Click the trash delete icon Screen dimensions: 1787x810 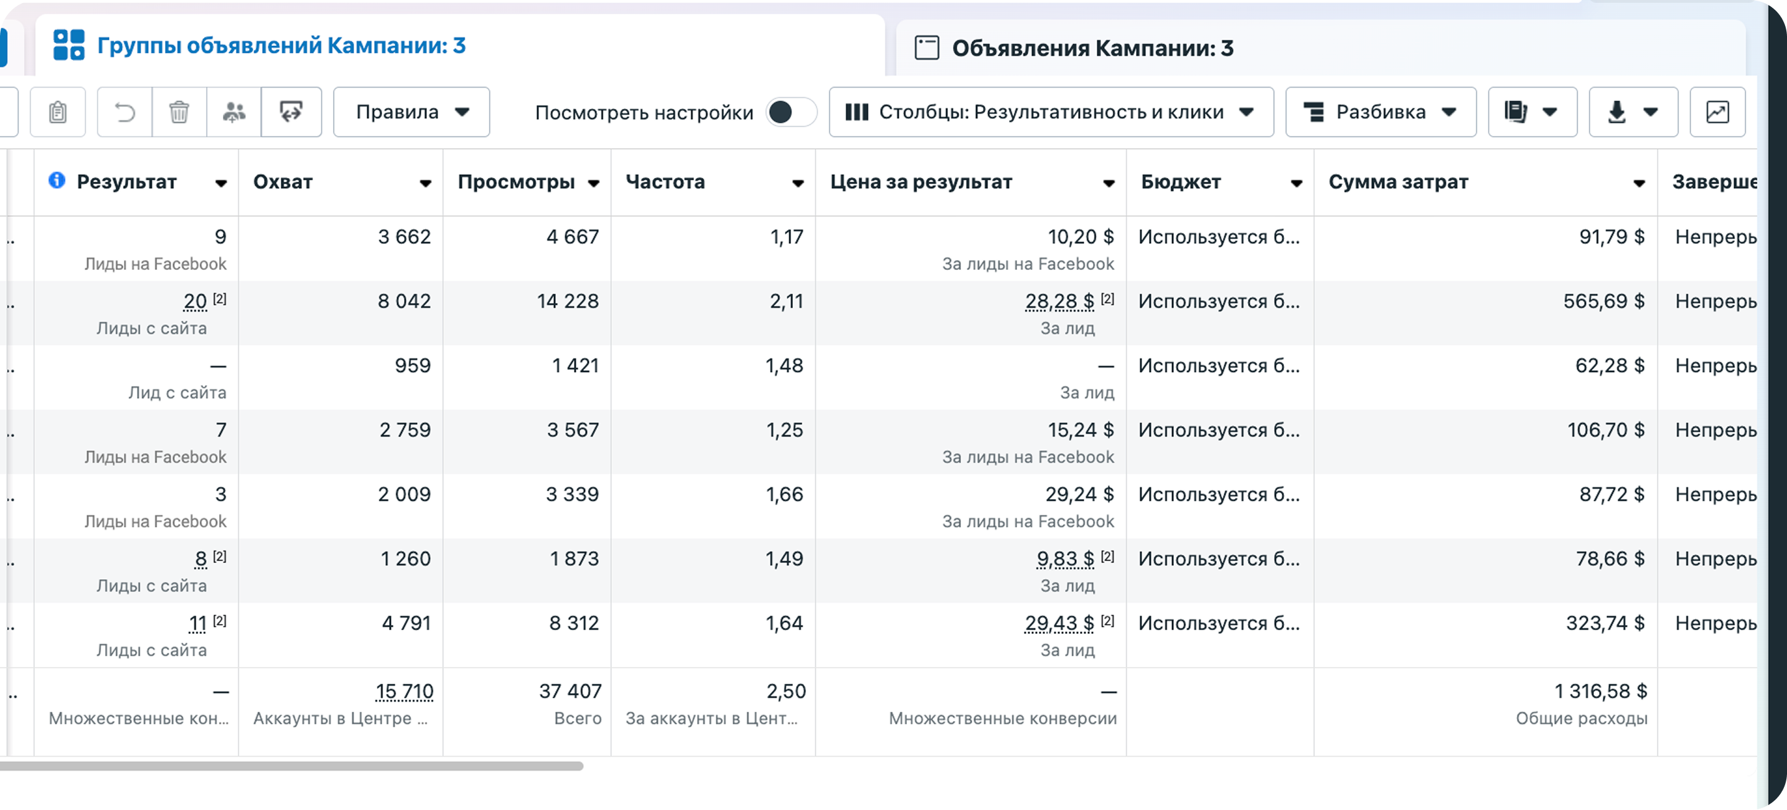(179, 111)
